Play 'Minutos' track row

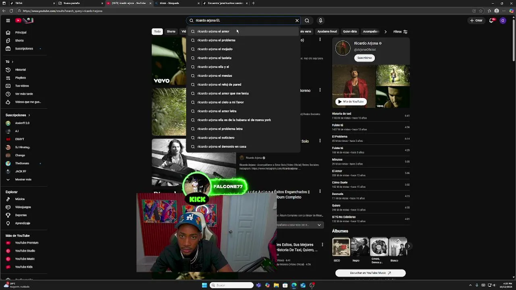[x=371, y=162]
